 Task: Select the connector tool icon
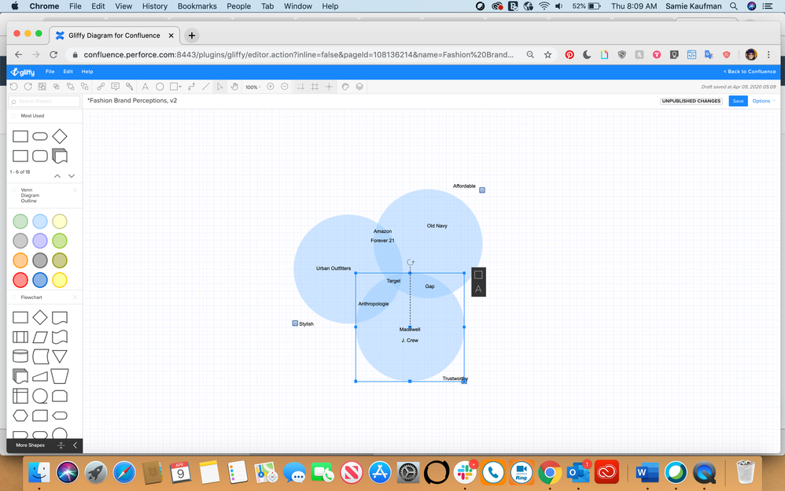(191, 87)
